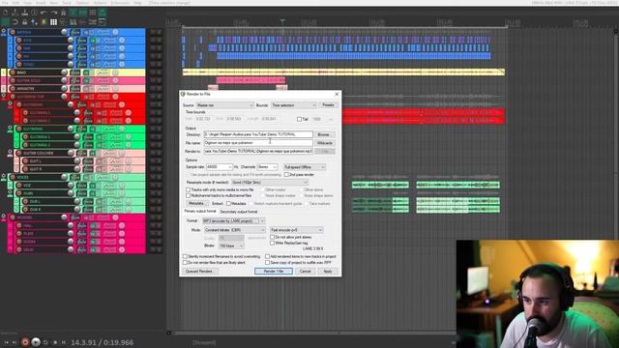
Task: Open the Fast encode dropdown
Action: (297, 230)
